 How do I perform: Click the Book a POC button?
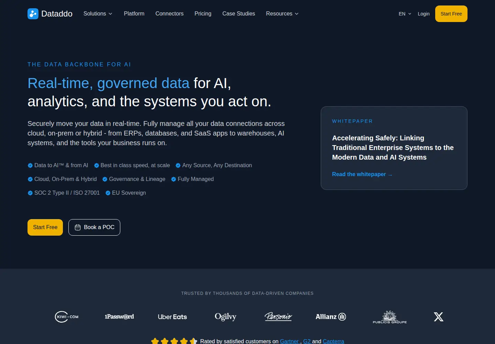pos(94,227)
